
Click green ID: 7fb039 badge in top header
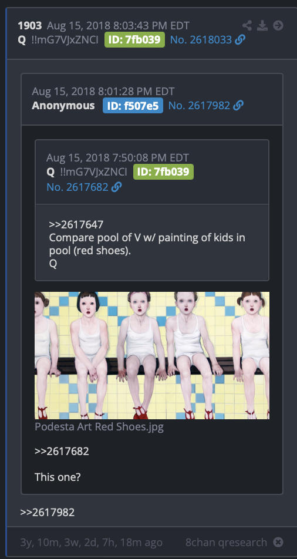pos(134,39)
